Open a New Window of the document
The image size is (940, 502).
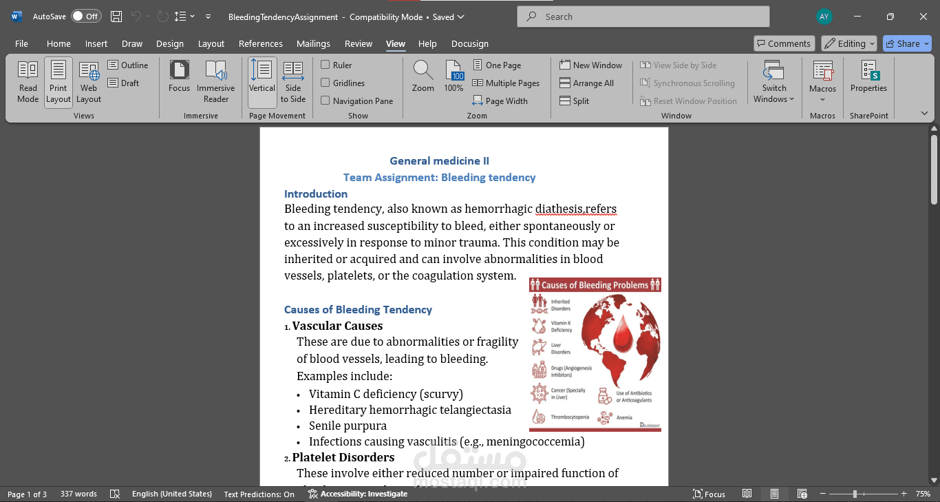tap(591, 65)
